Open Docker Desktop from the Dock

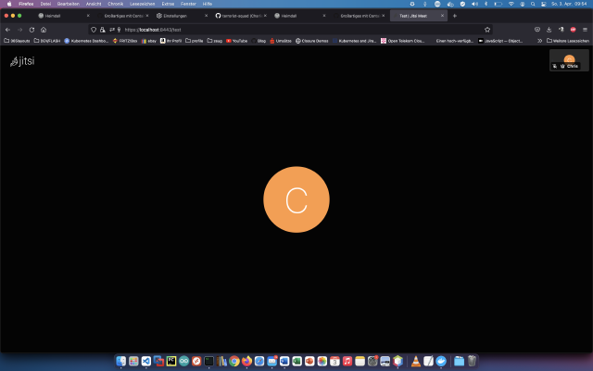(441, 361)
